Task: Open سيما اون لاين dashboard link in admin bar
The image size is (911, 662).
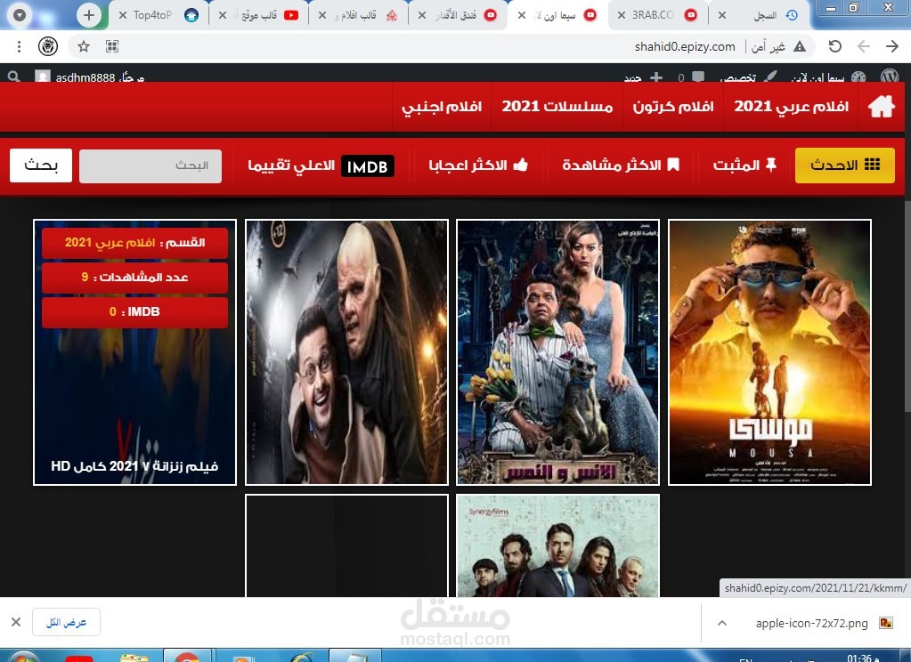Action: (x=827, y=77)
